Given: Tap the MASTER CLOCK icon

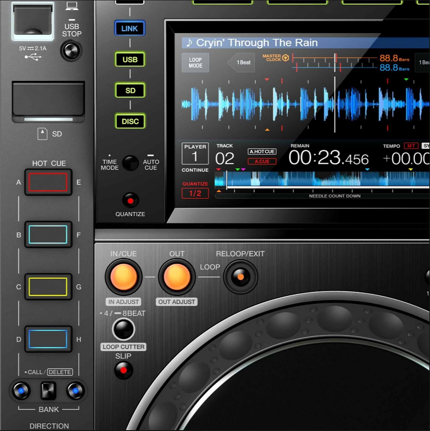Looking at the screenshot, I should coord(286,58).
